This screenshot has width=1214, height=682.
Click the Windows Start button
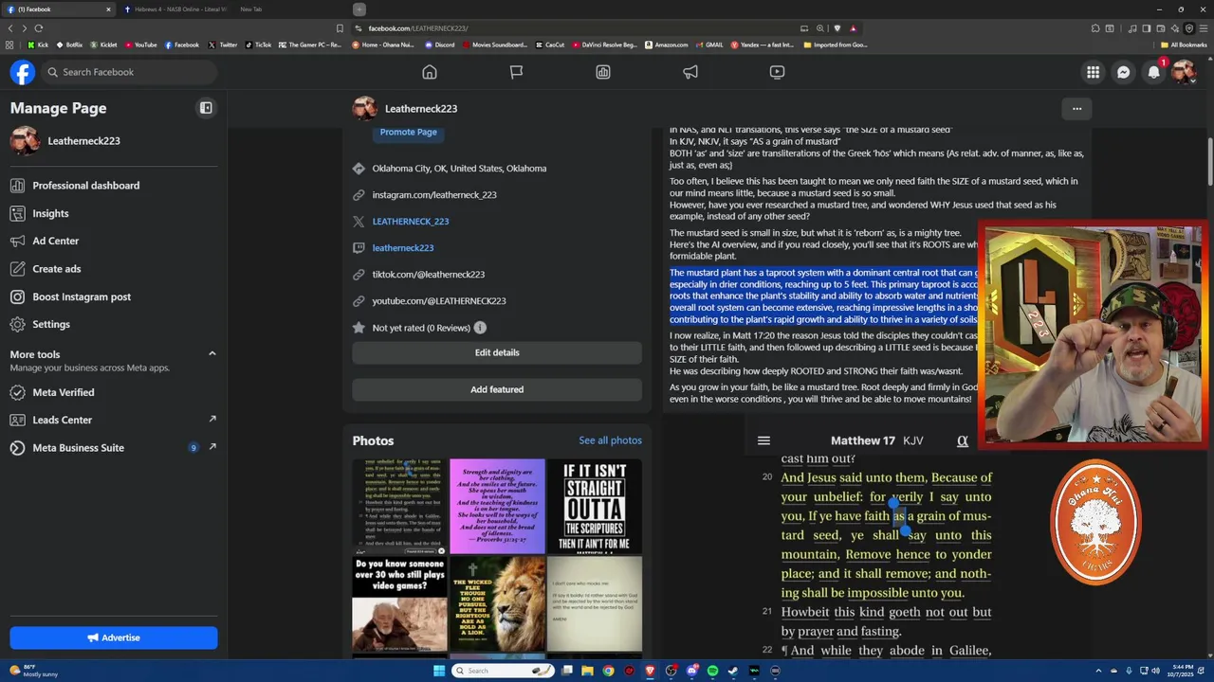(x=438, y=671)
